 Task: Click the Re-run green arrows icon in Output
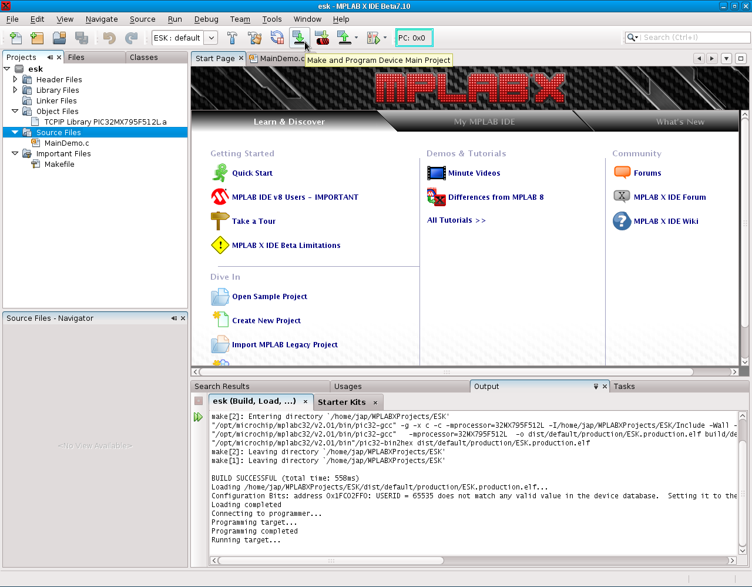pos(198,417)
